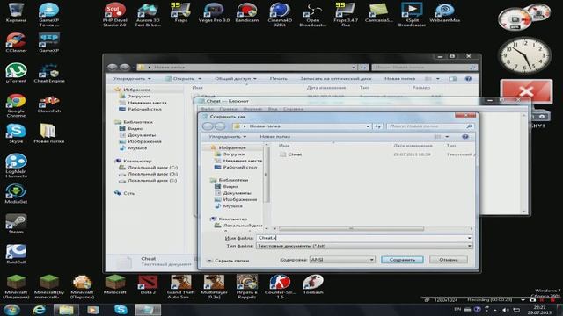
Task: Click Печать in the Explorer toolbar
Action: pyautogui.click(x=278, y=78)
